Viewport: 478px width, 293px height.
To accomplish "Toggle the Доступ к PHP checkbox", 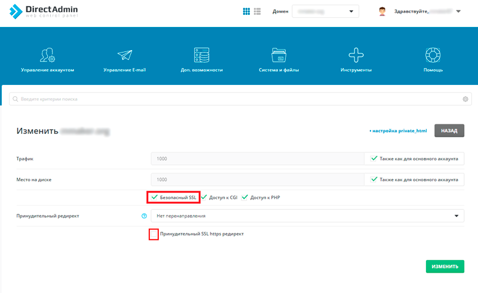I will pos(245,197).
